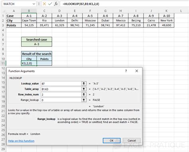Select row 3 header
This screenshot has width=189, height=152.
(x=3, y=25)
